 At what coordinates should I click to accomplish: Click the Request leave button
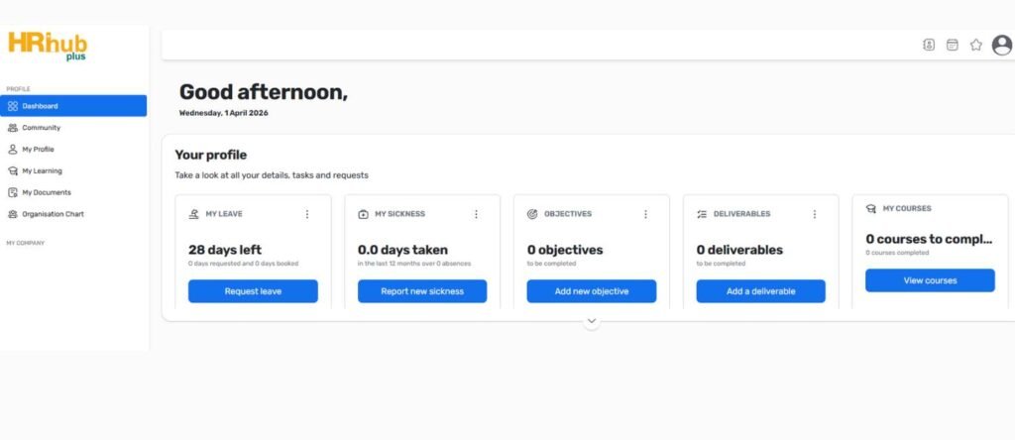pos(253,291)
